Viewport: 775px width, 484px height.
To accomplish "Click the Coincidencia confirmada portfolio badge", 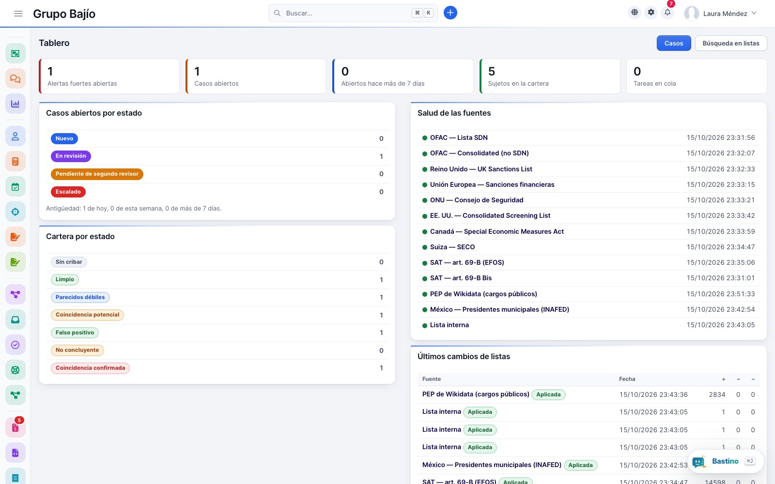I will (91, 368).
